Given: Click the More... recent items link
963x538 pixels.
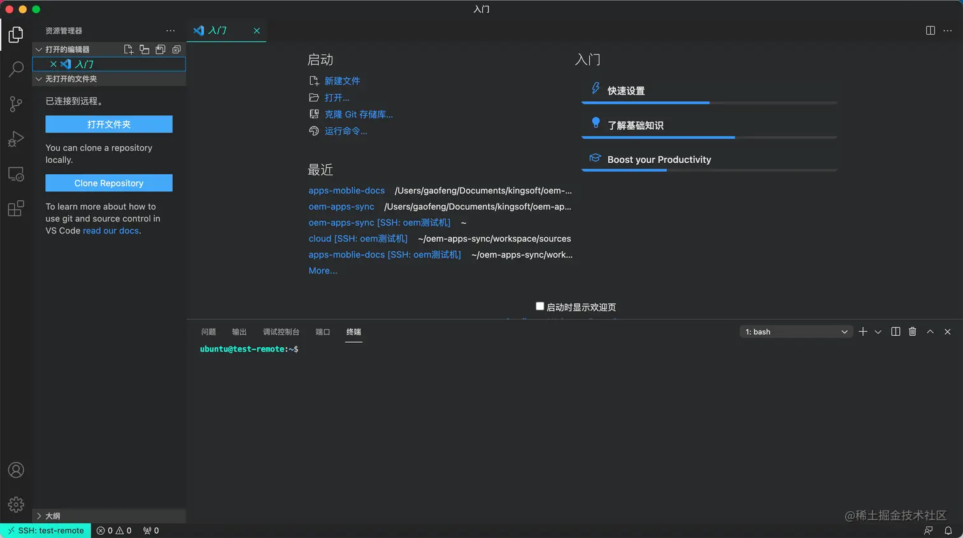Looking at the screenshot, I should tap(323, 271).
